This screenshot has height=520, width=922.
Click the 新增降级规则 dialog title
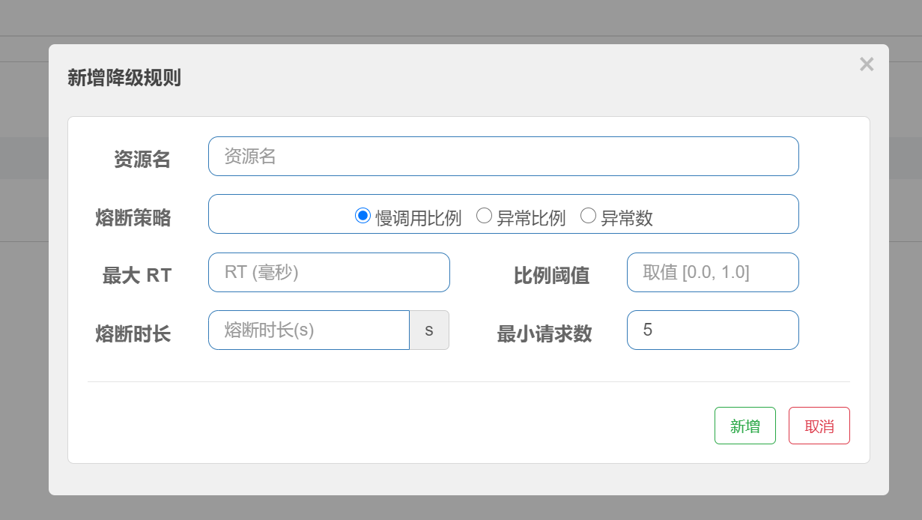pyautogui.click(x=124, y=78)
